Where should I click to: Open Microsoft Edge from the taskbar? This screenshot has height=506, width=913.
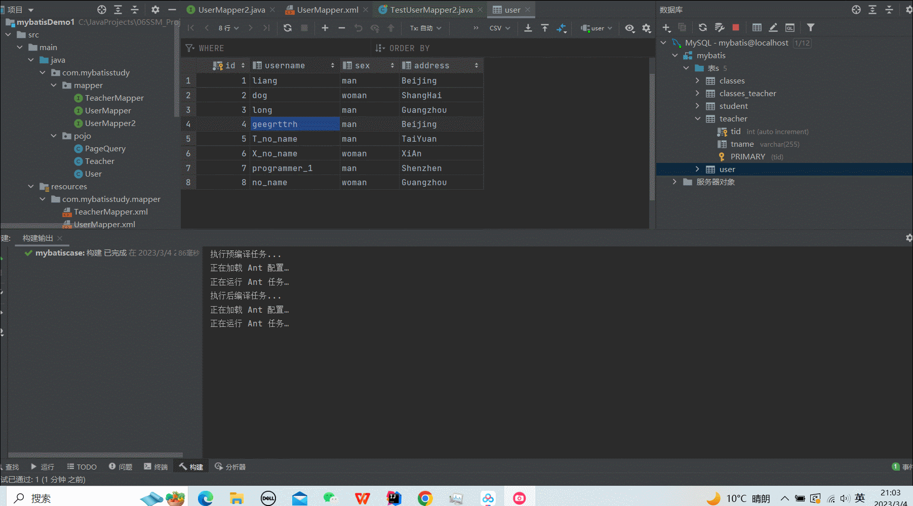click(206, 498)
